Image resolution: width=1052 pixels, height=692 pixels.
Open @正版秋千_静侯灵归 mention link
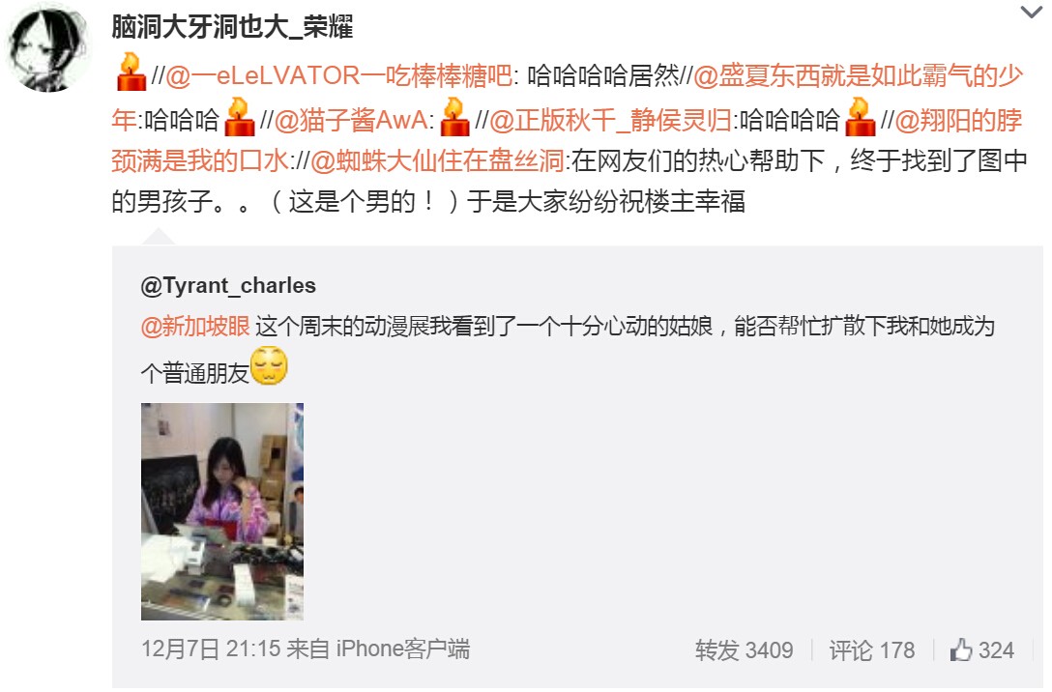tap(611, 120)
